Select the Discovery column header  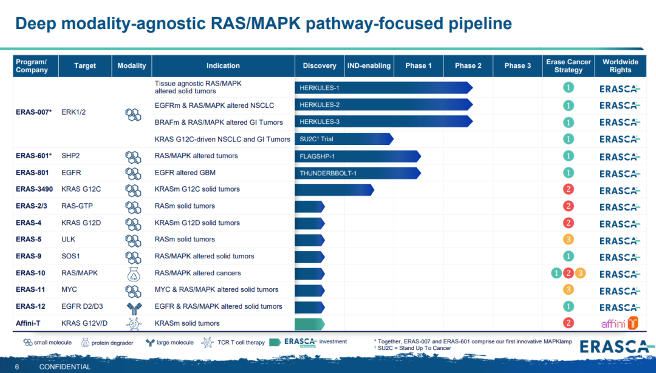point(319,66)
